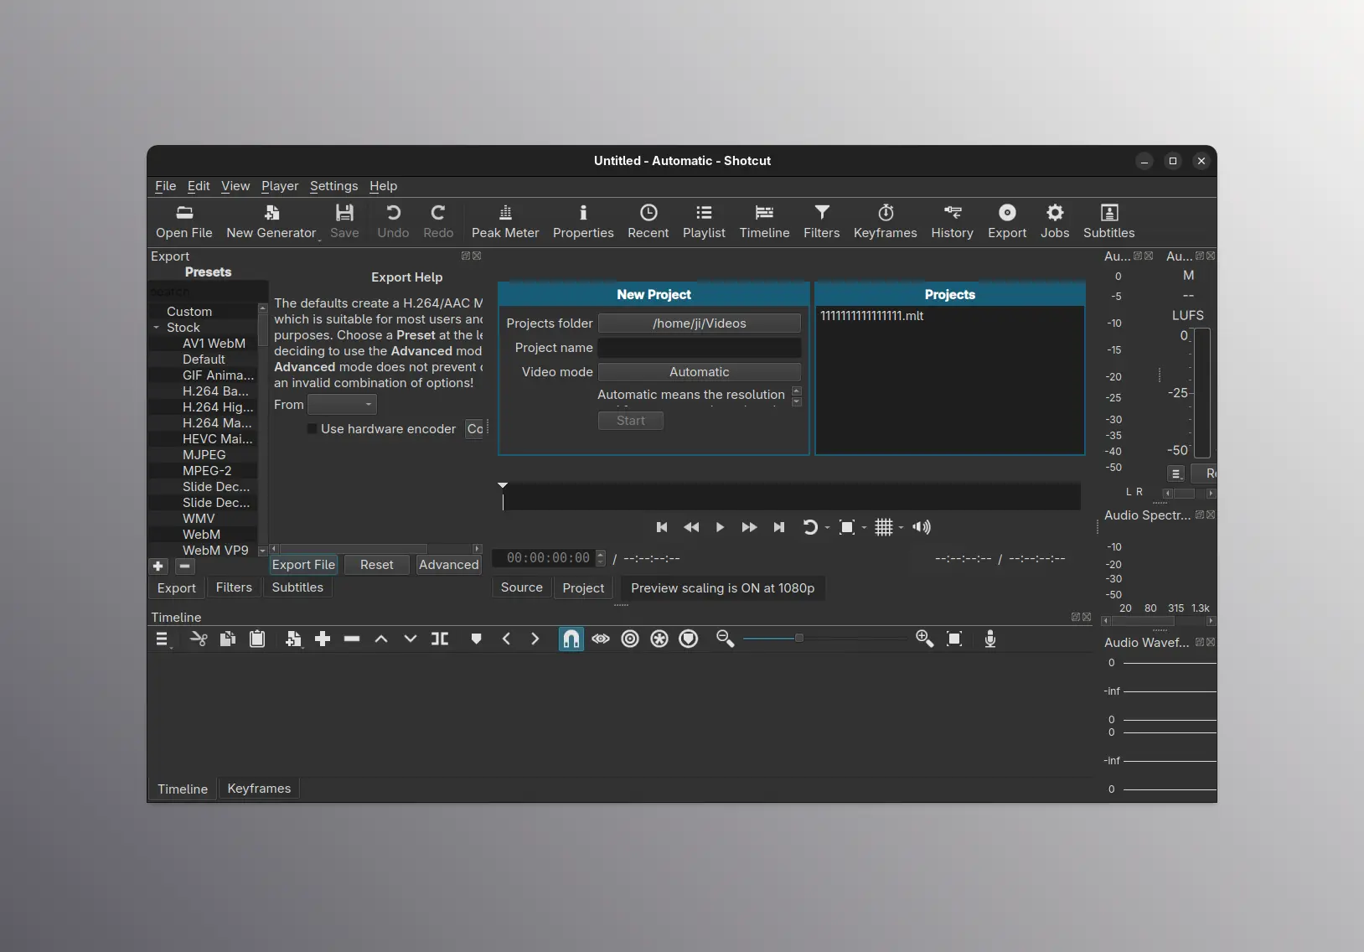The image size is (1364, 952).
Task: Open the zoom options dropdown arrow
Action: (x=865, y=528)
